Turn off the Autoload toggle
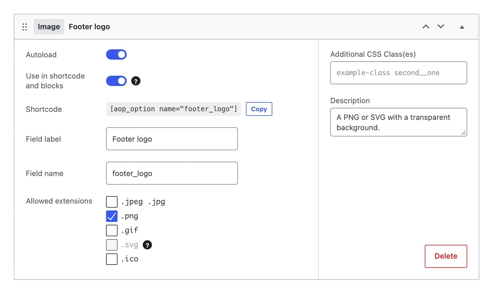 116,54
